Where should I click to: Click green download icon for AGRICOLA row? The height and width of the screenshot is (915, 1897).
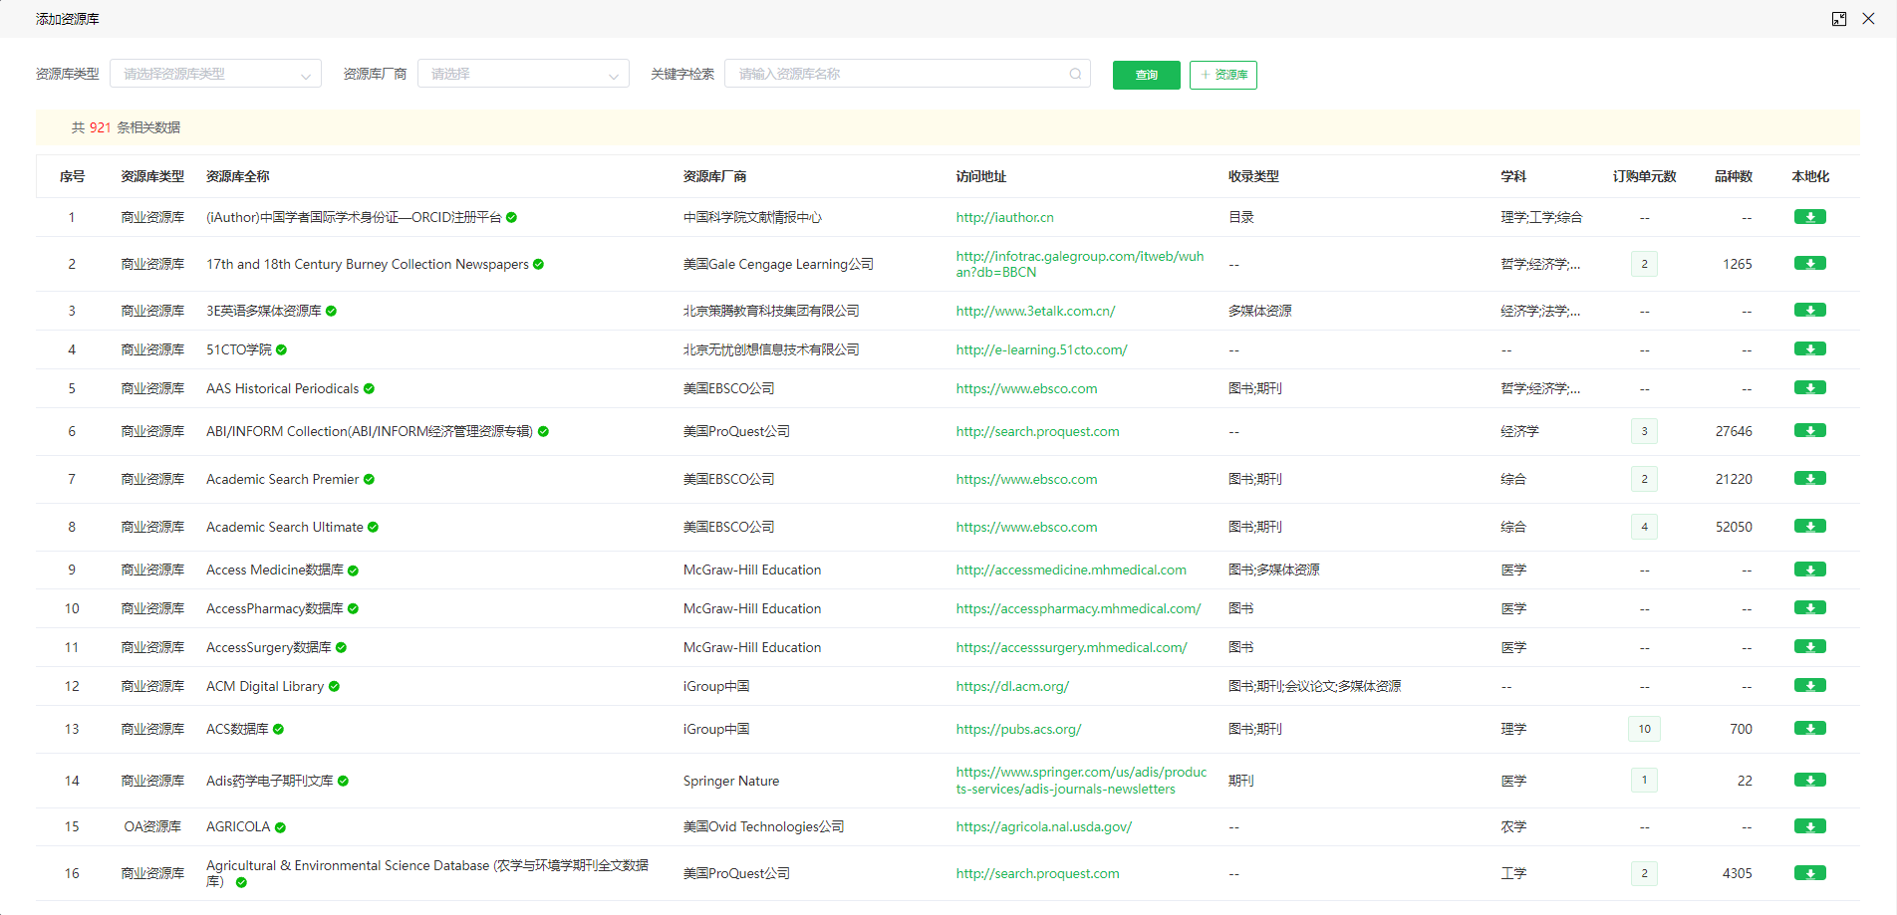pyautogui.click(x=1809, y=826)
